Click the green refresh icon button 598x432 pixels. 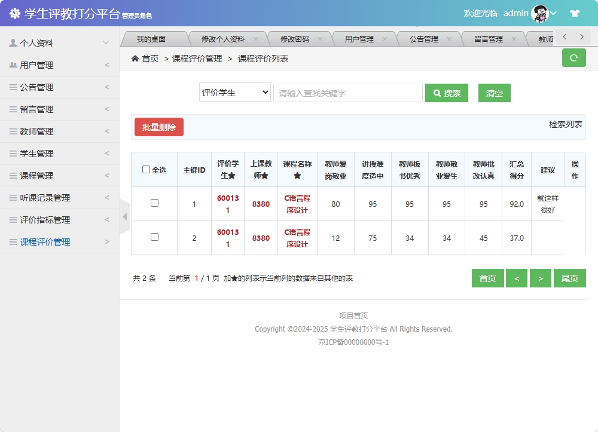point(573,58)
